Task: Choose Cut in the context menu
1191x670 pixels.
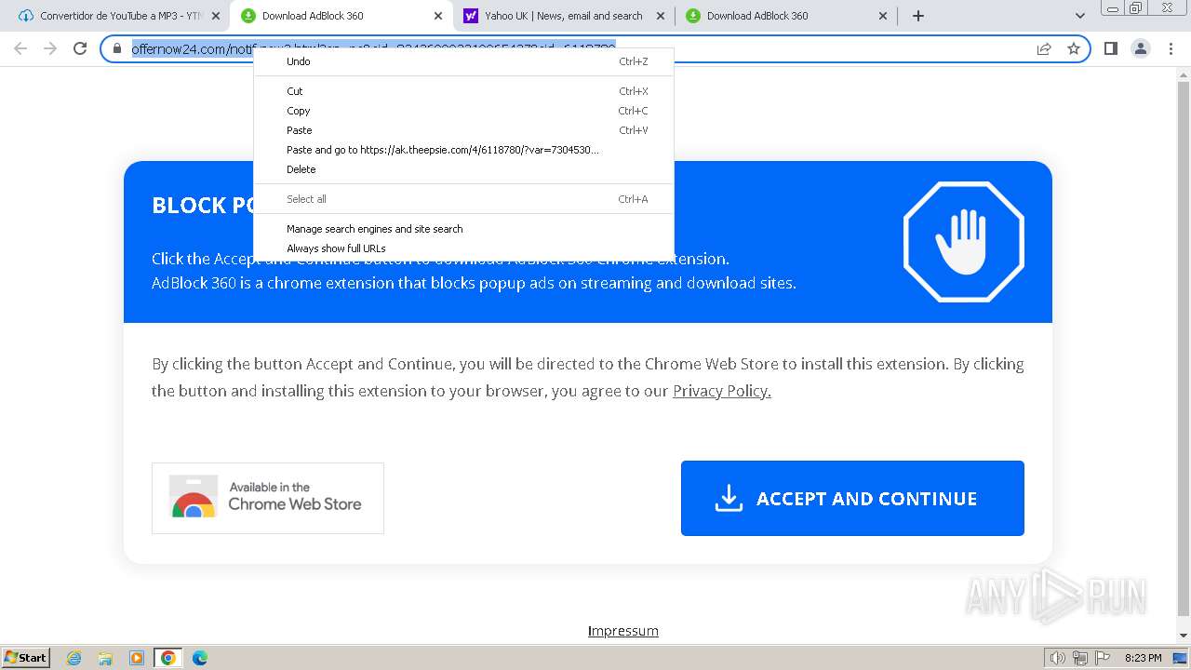Action: (x=463, y=91)
